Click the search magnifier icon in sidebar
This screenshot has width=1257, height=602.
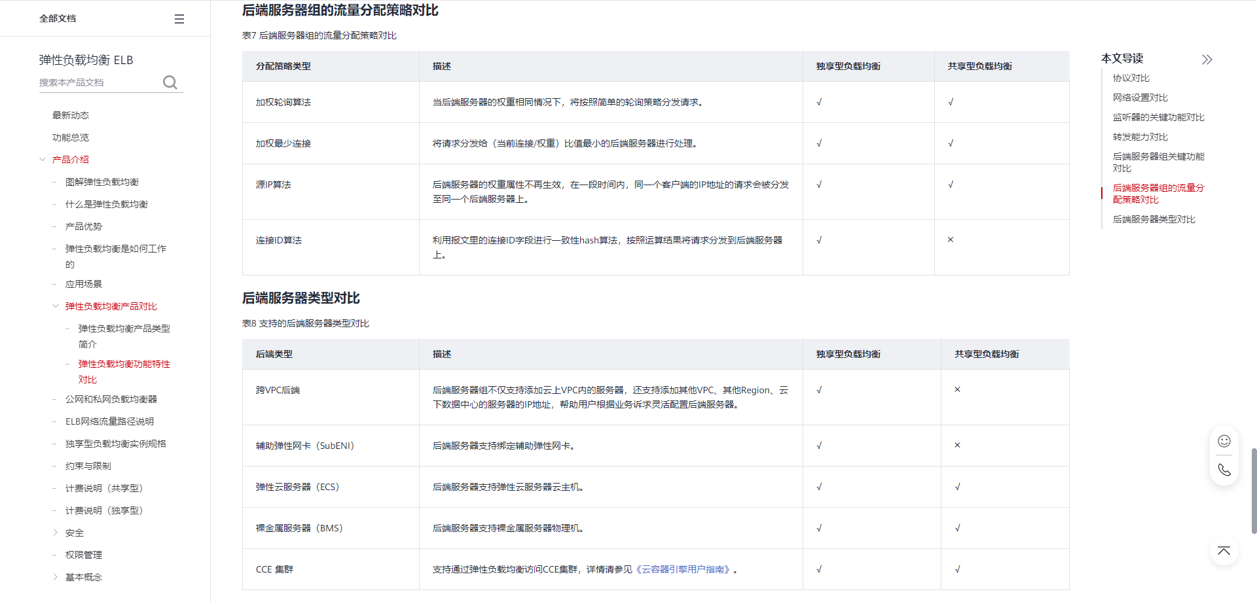(x=170, y=82)
